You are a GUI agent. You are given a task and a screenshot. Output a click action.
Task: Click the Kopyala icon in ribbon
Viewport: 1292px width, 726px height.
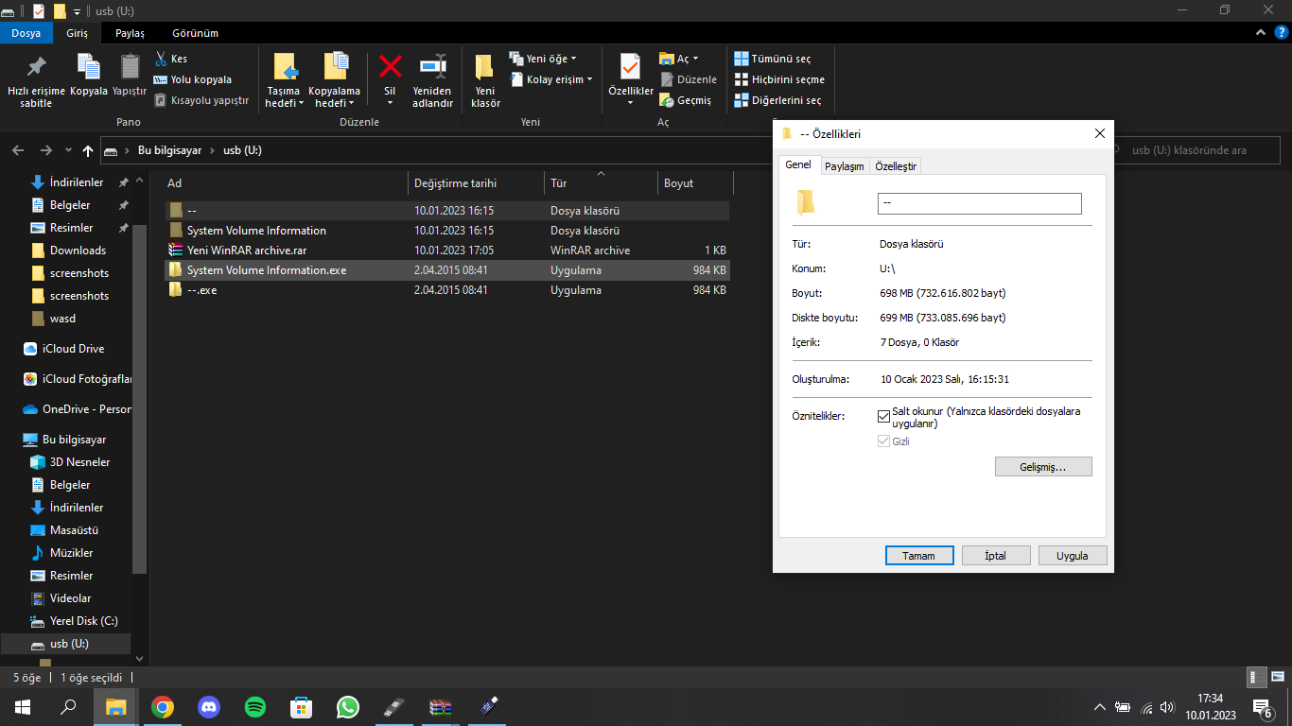pos(88,67)
